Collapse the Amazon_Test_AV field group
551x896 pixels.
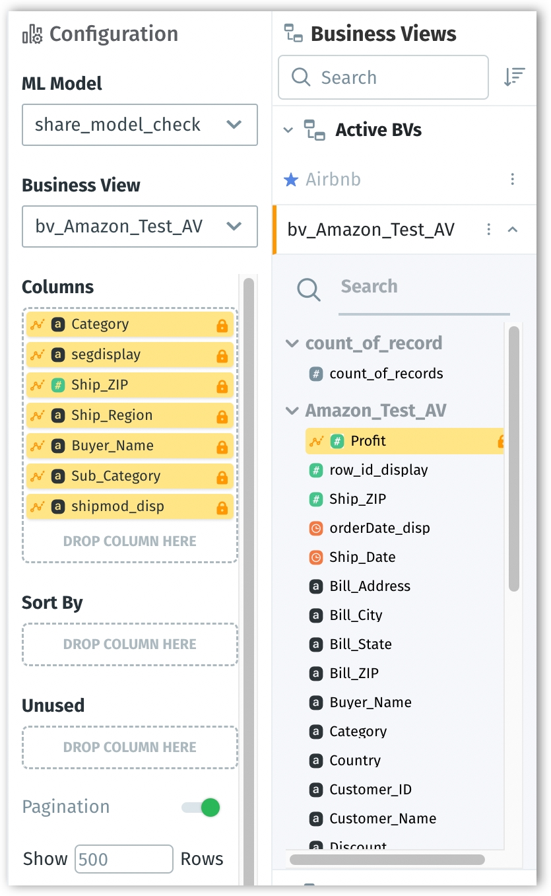pyautogui.click(x=292, y=411)
